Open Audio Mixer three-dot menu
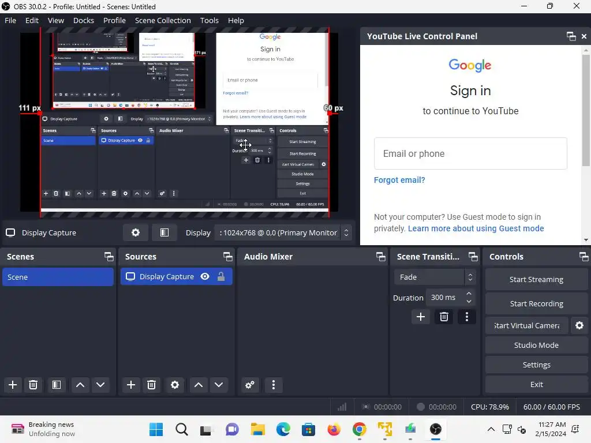Screen dimensions: 591x443 (x=274, y=385)
